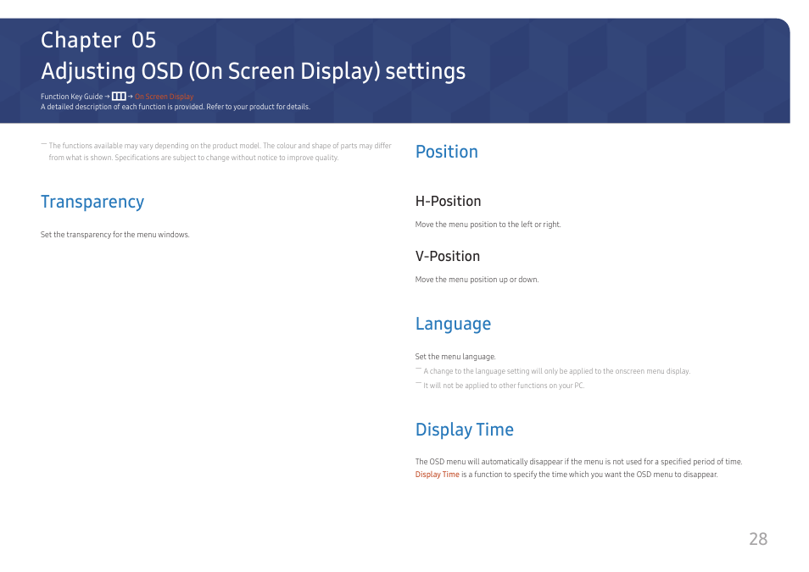Click the orange 'On Screen Display' text
Screen dimensions: 809x572
(x=164, y=97)
